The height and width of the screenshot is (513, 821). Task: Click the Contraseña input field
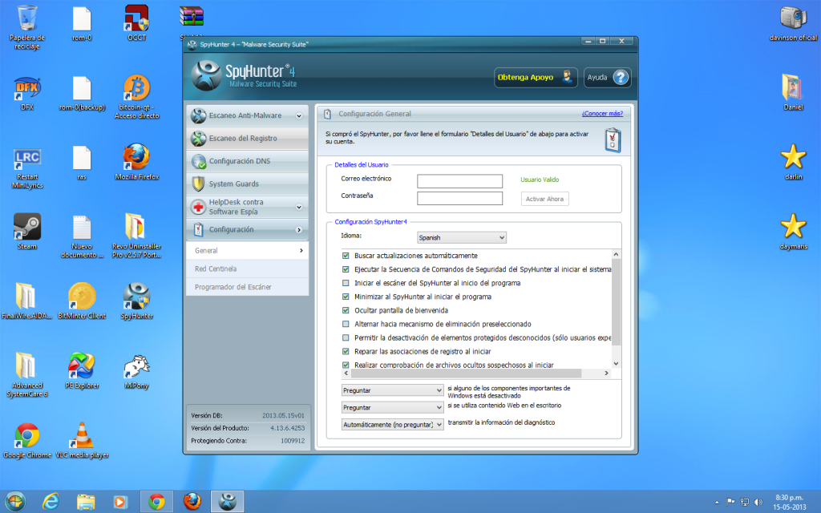click(x=459, y=199)
